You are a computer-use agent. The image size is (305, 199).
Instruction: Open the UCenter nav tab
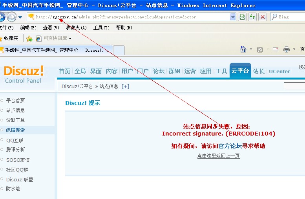(x=279, y=71)
